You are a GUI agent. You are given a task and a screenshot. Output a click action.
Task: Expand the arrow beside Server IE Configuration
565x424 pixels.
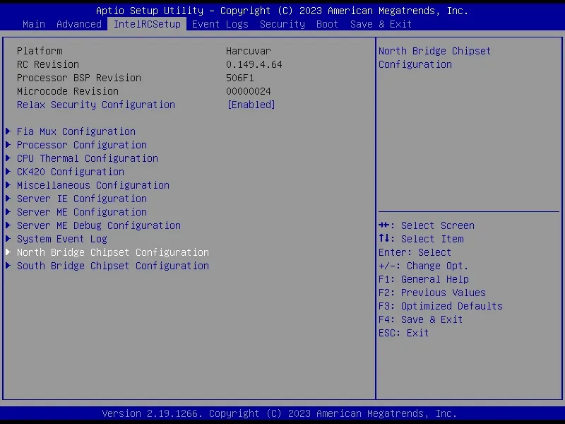point(8,199)
